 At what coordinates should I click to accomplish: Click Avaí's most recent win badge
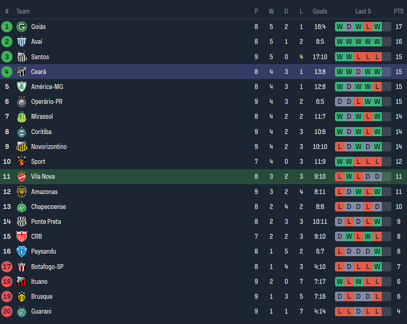point(377,42)
